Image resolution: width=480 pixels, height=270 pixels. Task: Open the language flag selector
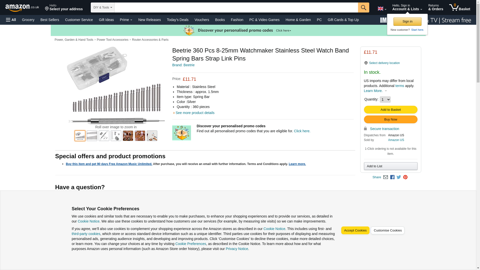382,9
